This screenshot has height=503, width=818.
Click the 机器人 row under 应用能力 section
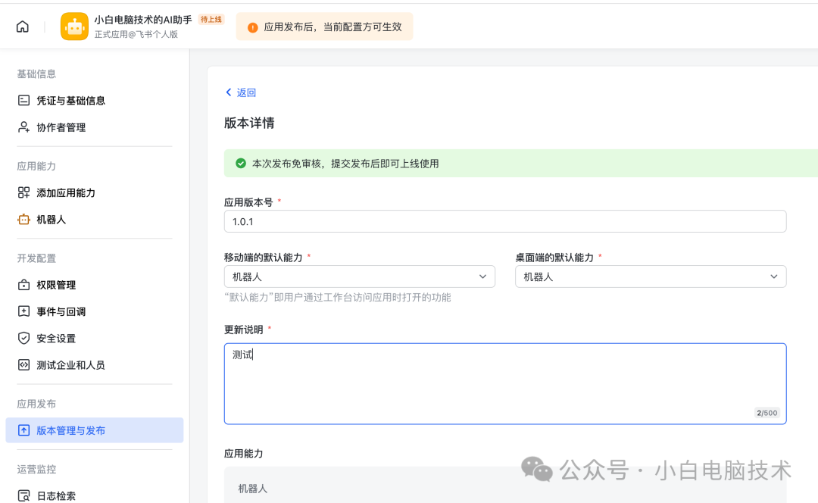[505, 489]
